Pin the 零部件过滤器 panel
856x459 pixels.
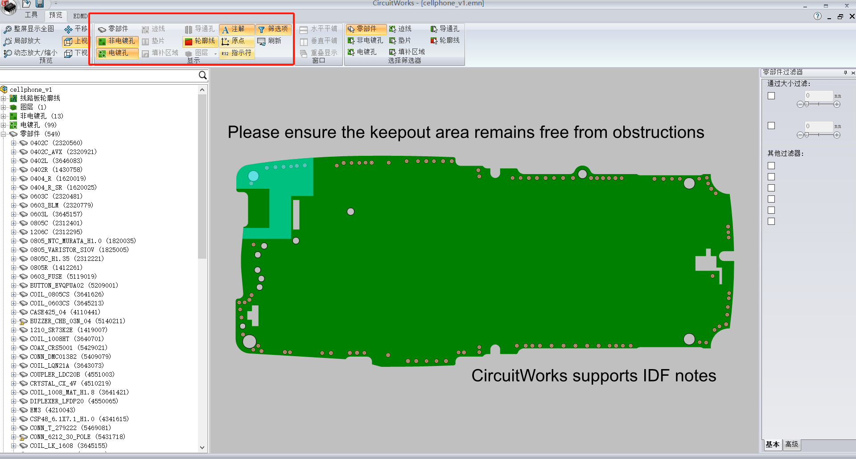(x=845, y=72)
